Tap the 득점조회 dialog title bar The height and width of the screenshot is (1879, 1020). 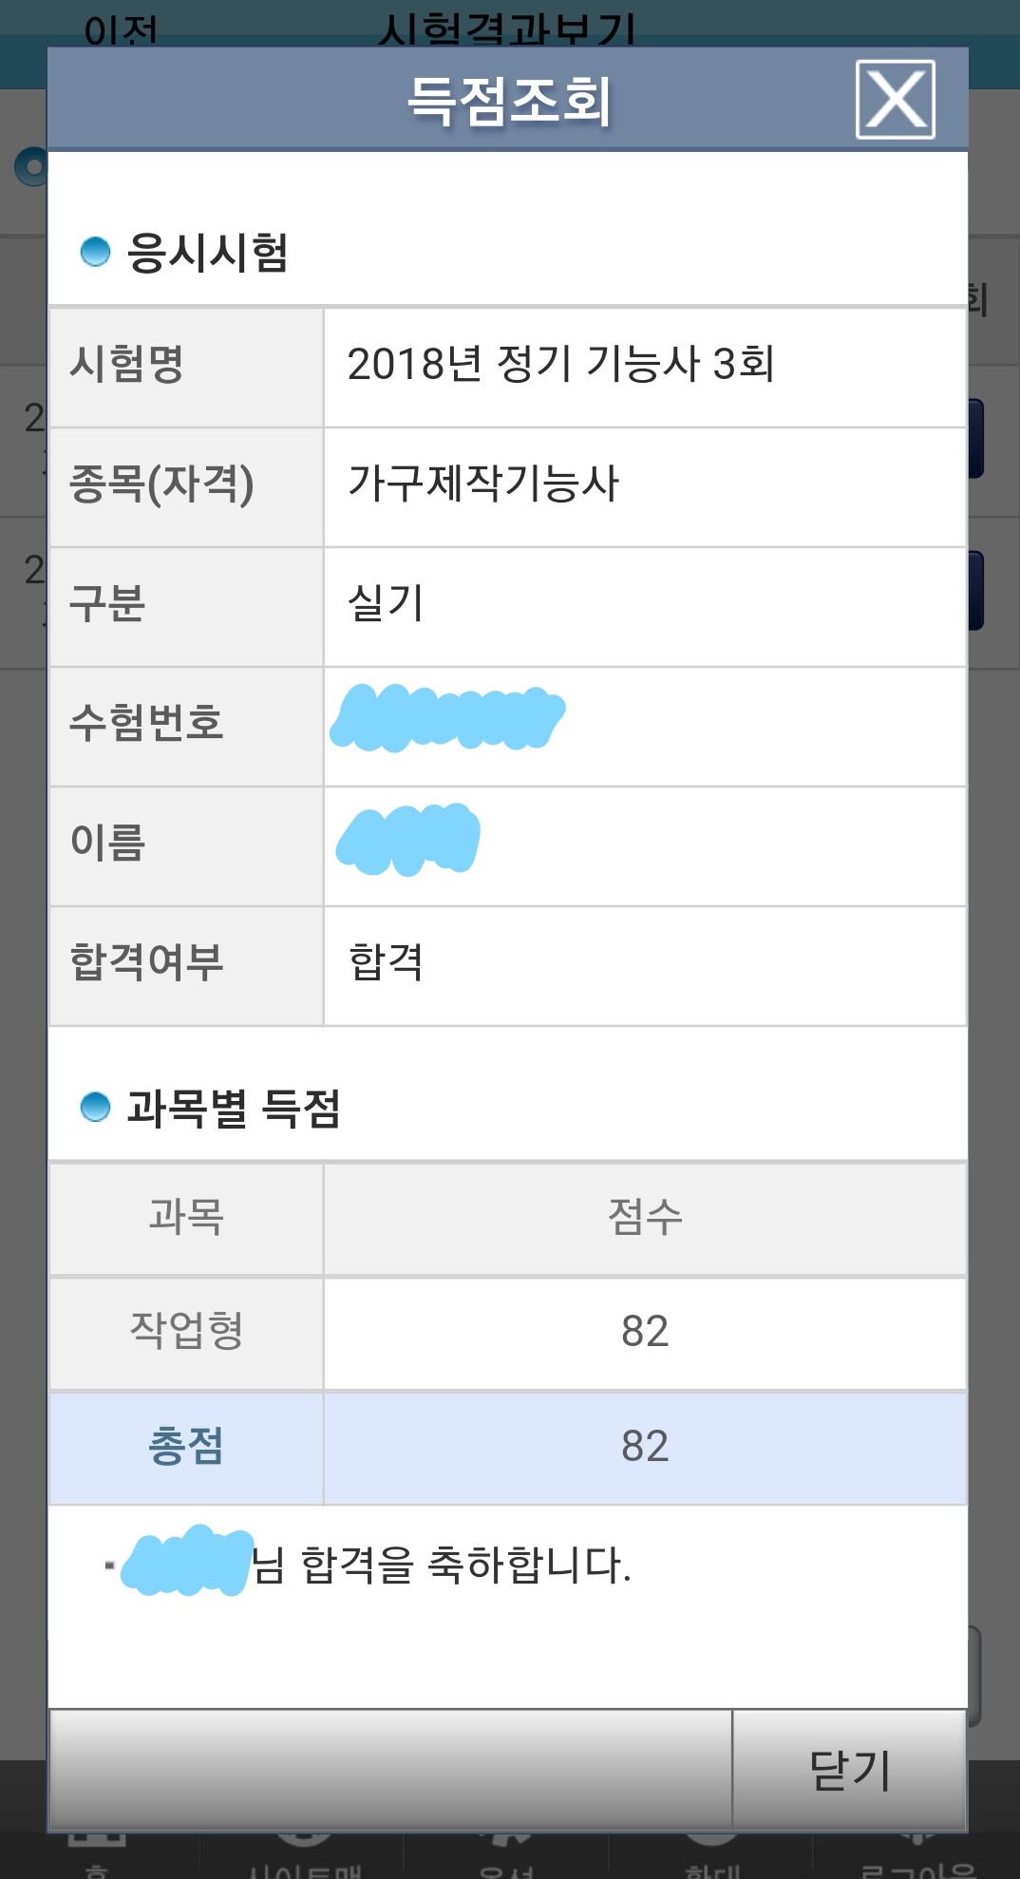point(509,100)
